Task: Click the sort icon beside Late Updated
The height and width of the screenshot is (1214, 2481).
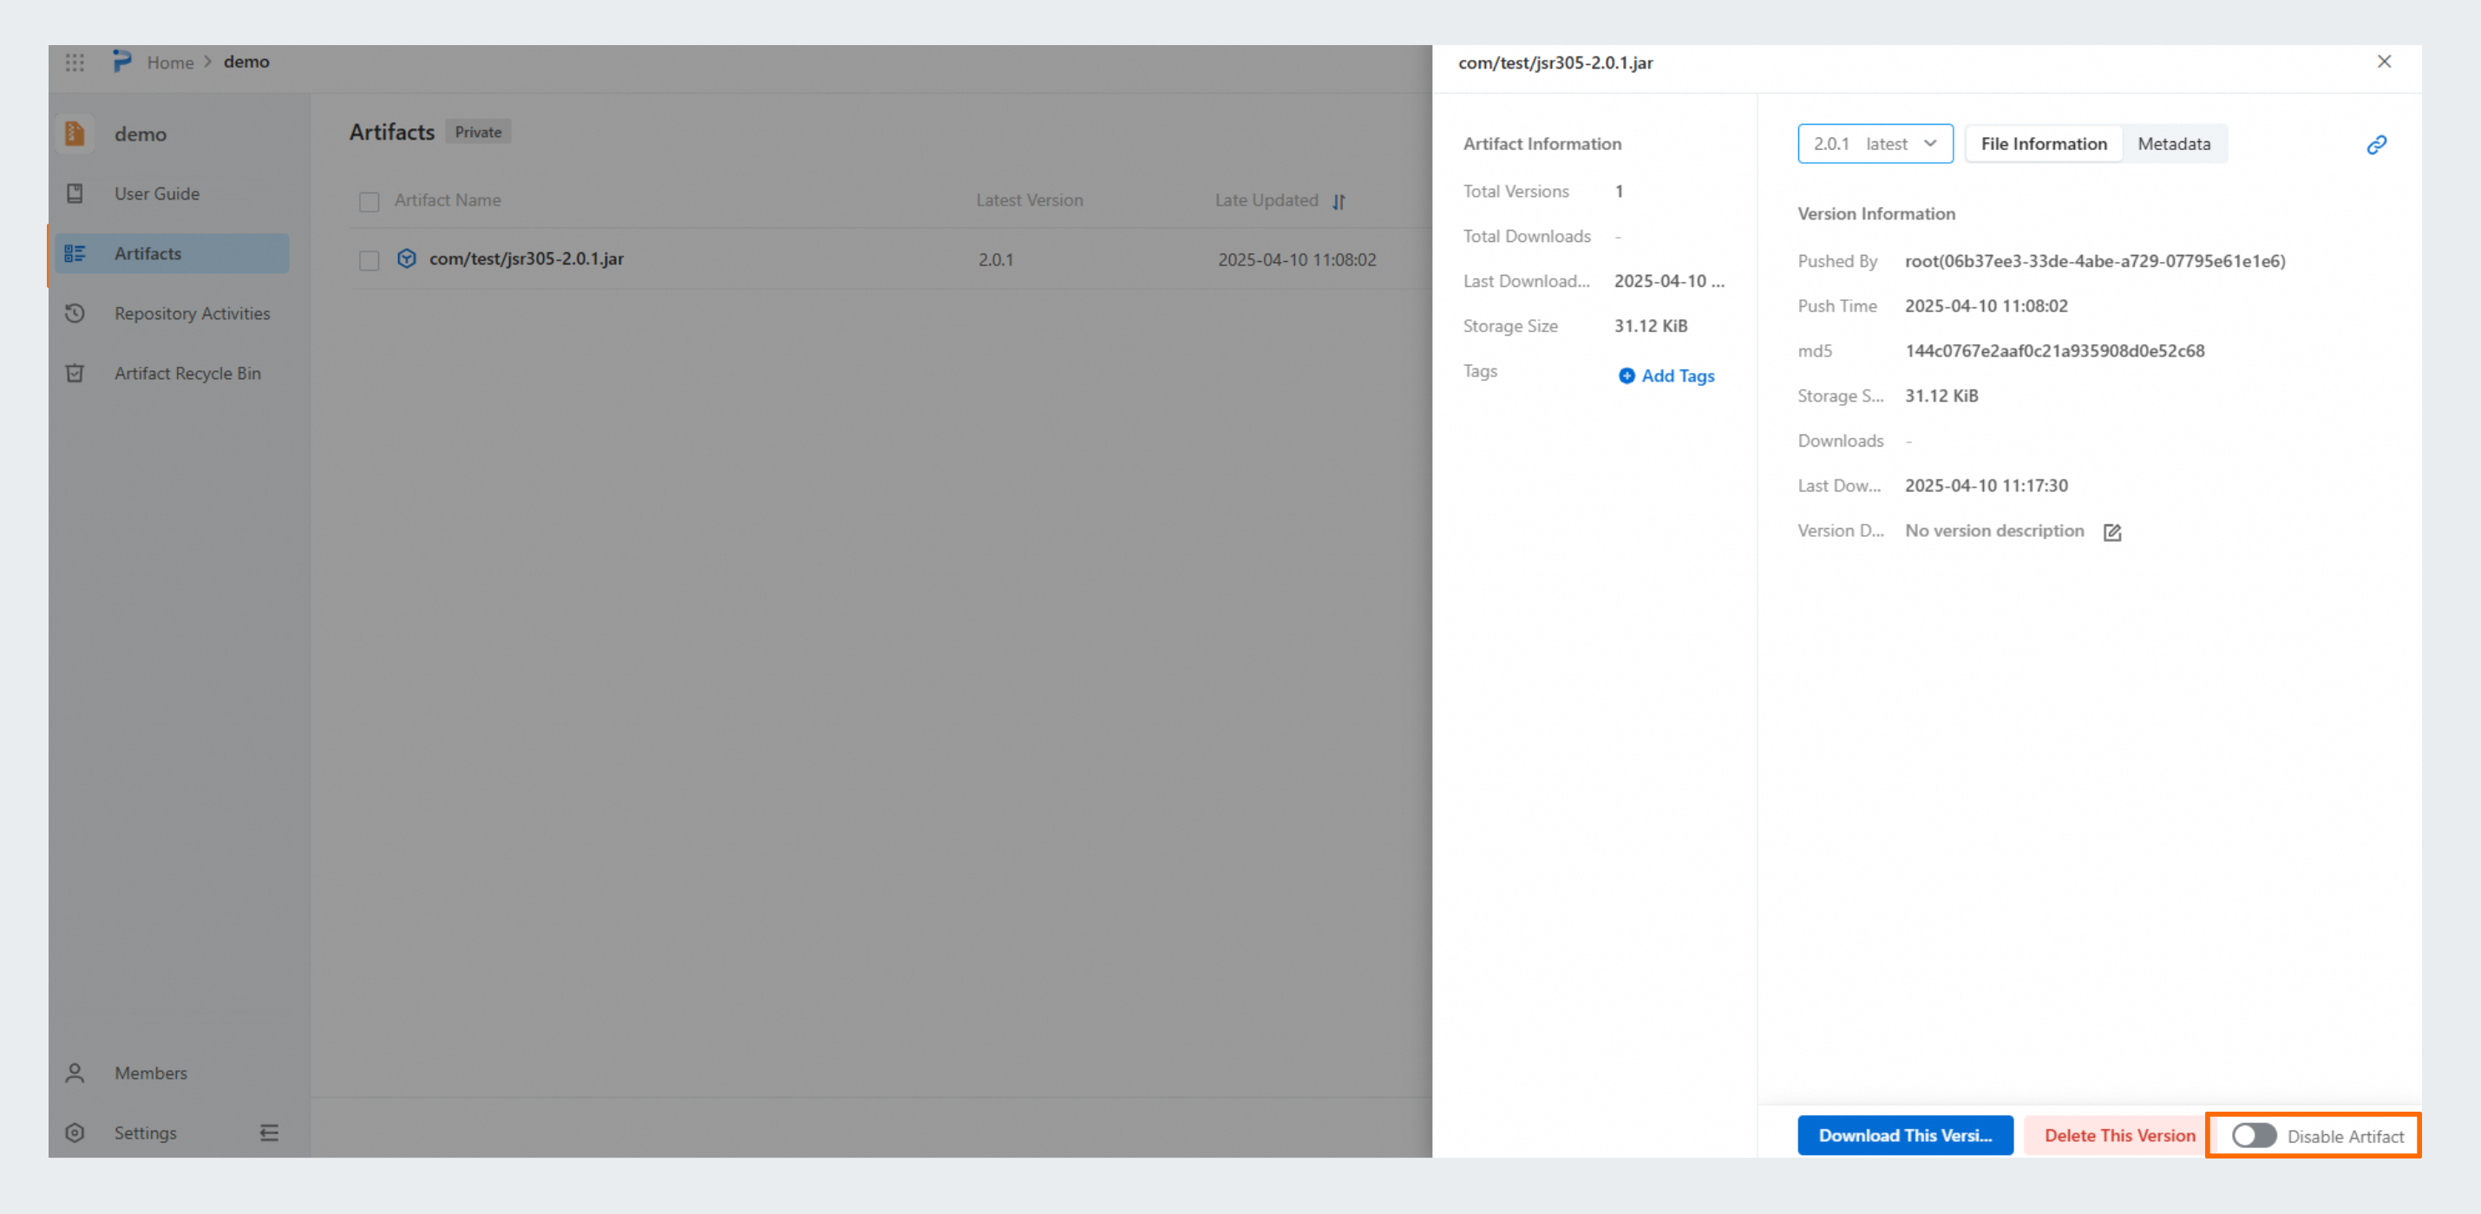Action: (x=1339, y=201)
